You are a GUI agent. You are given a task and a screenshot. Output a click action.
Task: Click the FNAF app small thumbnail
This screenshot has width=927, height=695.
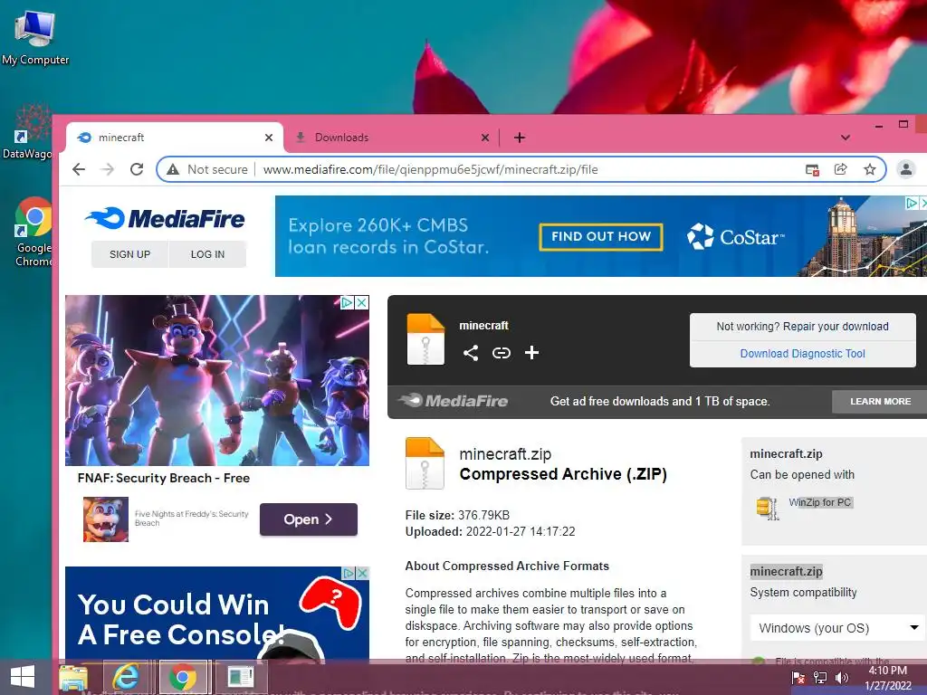pos(106,519)
